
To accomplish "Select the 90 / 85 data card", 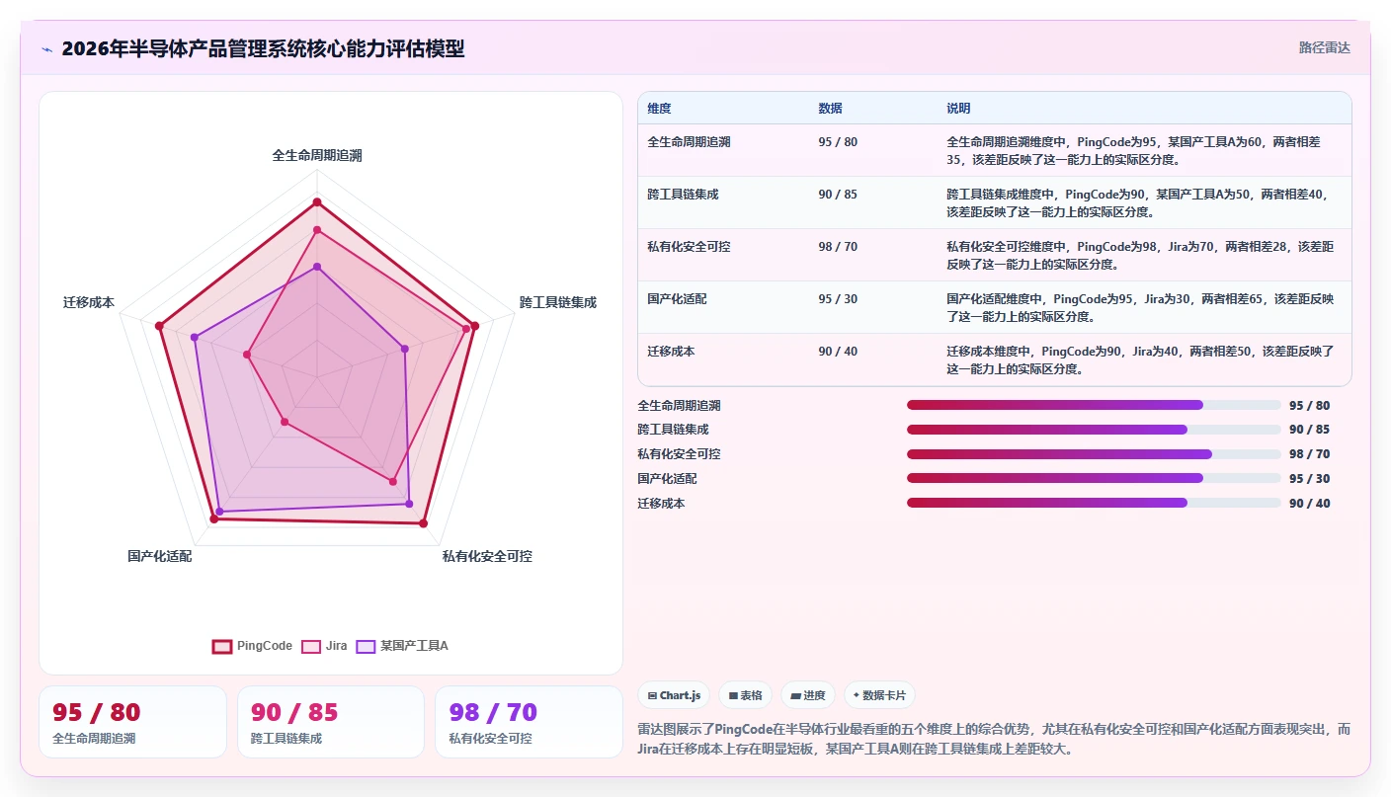I will [331, 722].
